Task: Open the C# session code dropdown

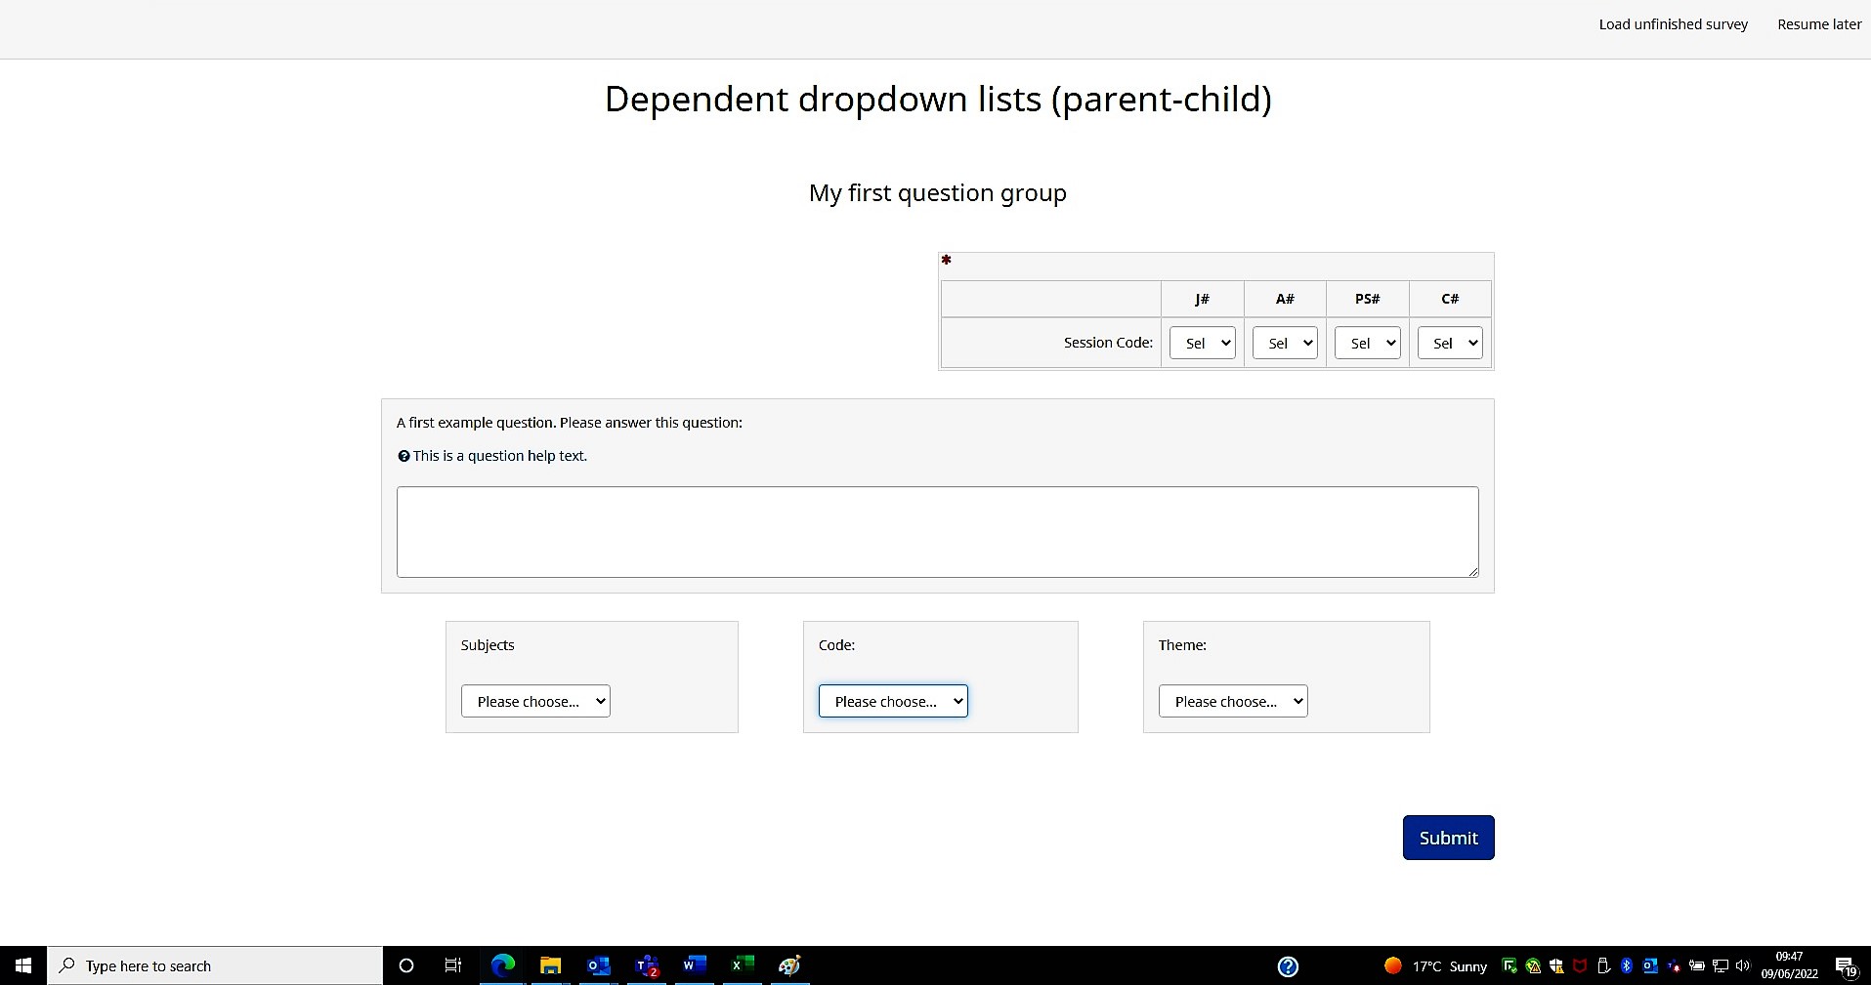Action: pyautogui.click(x=1450, y=343)
